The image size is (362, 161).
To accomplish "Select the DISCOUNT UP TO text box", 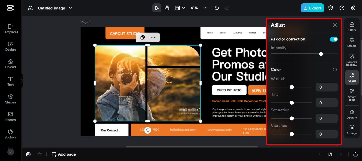I will point(229,90).
